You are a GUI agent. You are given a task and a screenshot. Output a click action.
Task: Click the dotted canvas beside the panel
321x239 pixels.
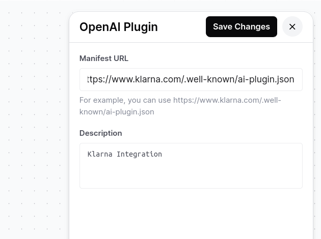[35, 123]
